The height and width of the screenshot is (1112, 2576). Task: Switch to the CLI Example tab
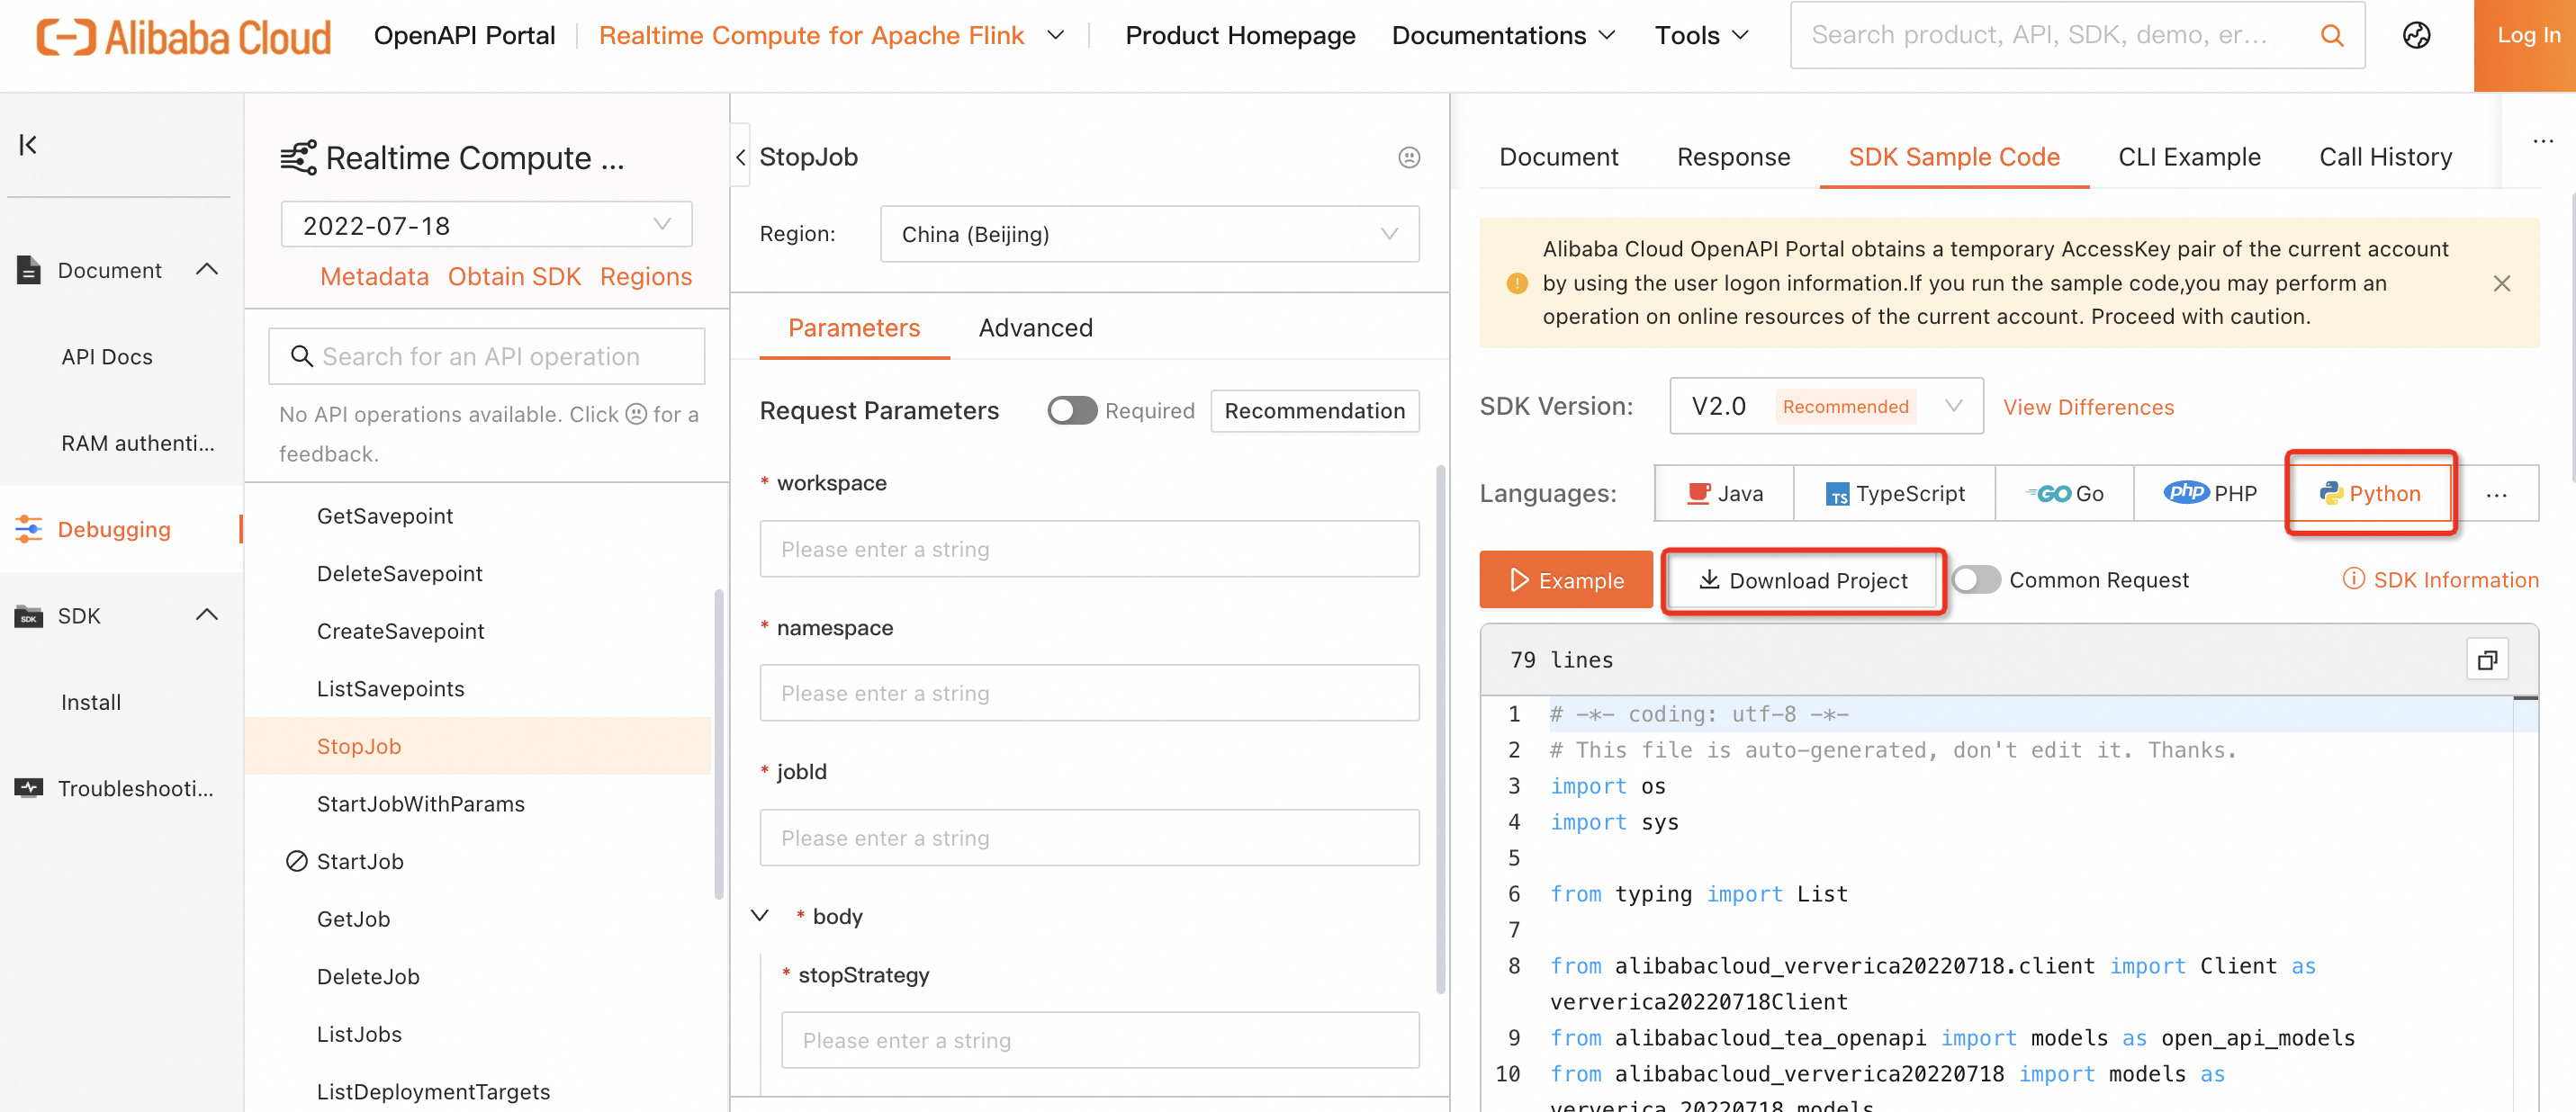tap(2188, 157)
